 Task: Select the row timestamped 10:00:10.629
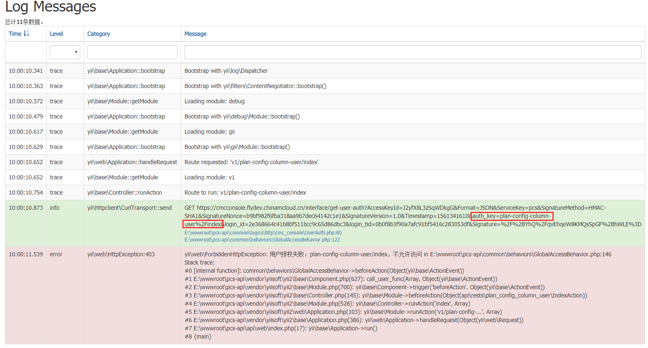pos(26,147)
